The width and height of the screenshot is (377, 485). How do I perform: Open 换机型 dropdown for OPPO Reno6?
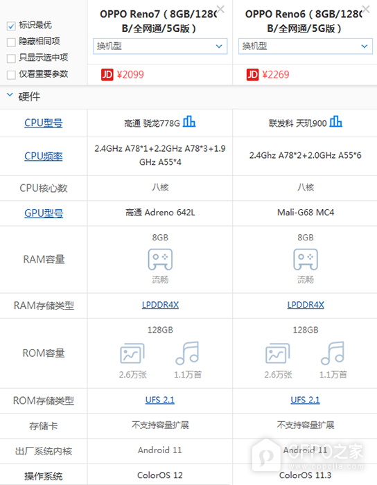[306, 46]
